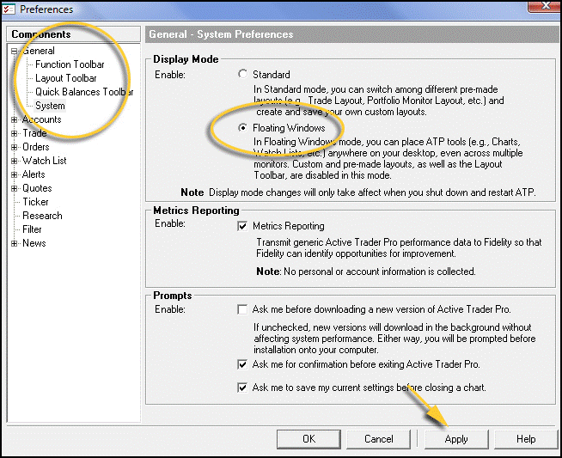Click the Preferences title bar icon
The width and height of the screenshot is (562, 458).
(9, 9)
